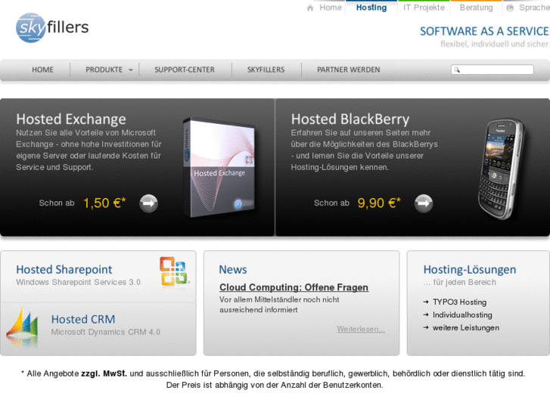Open the Sprache language tab
The height and width of the screenshot is (412, 550).
534,8
